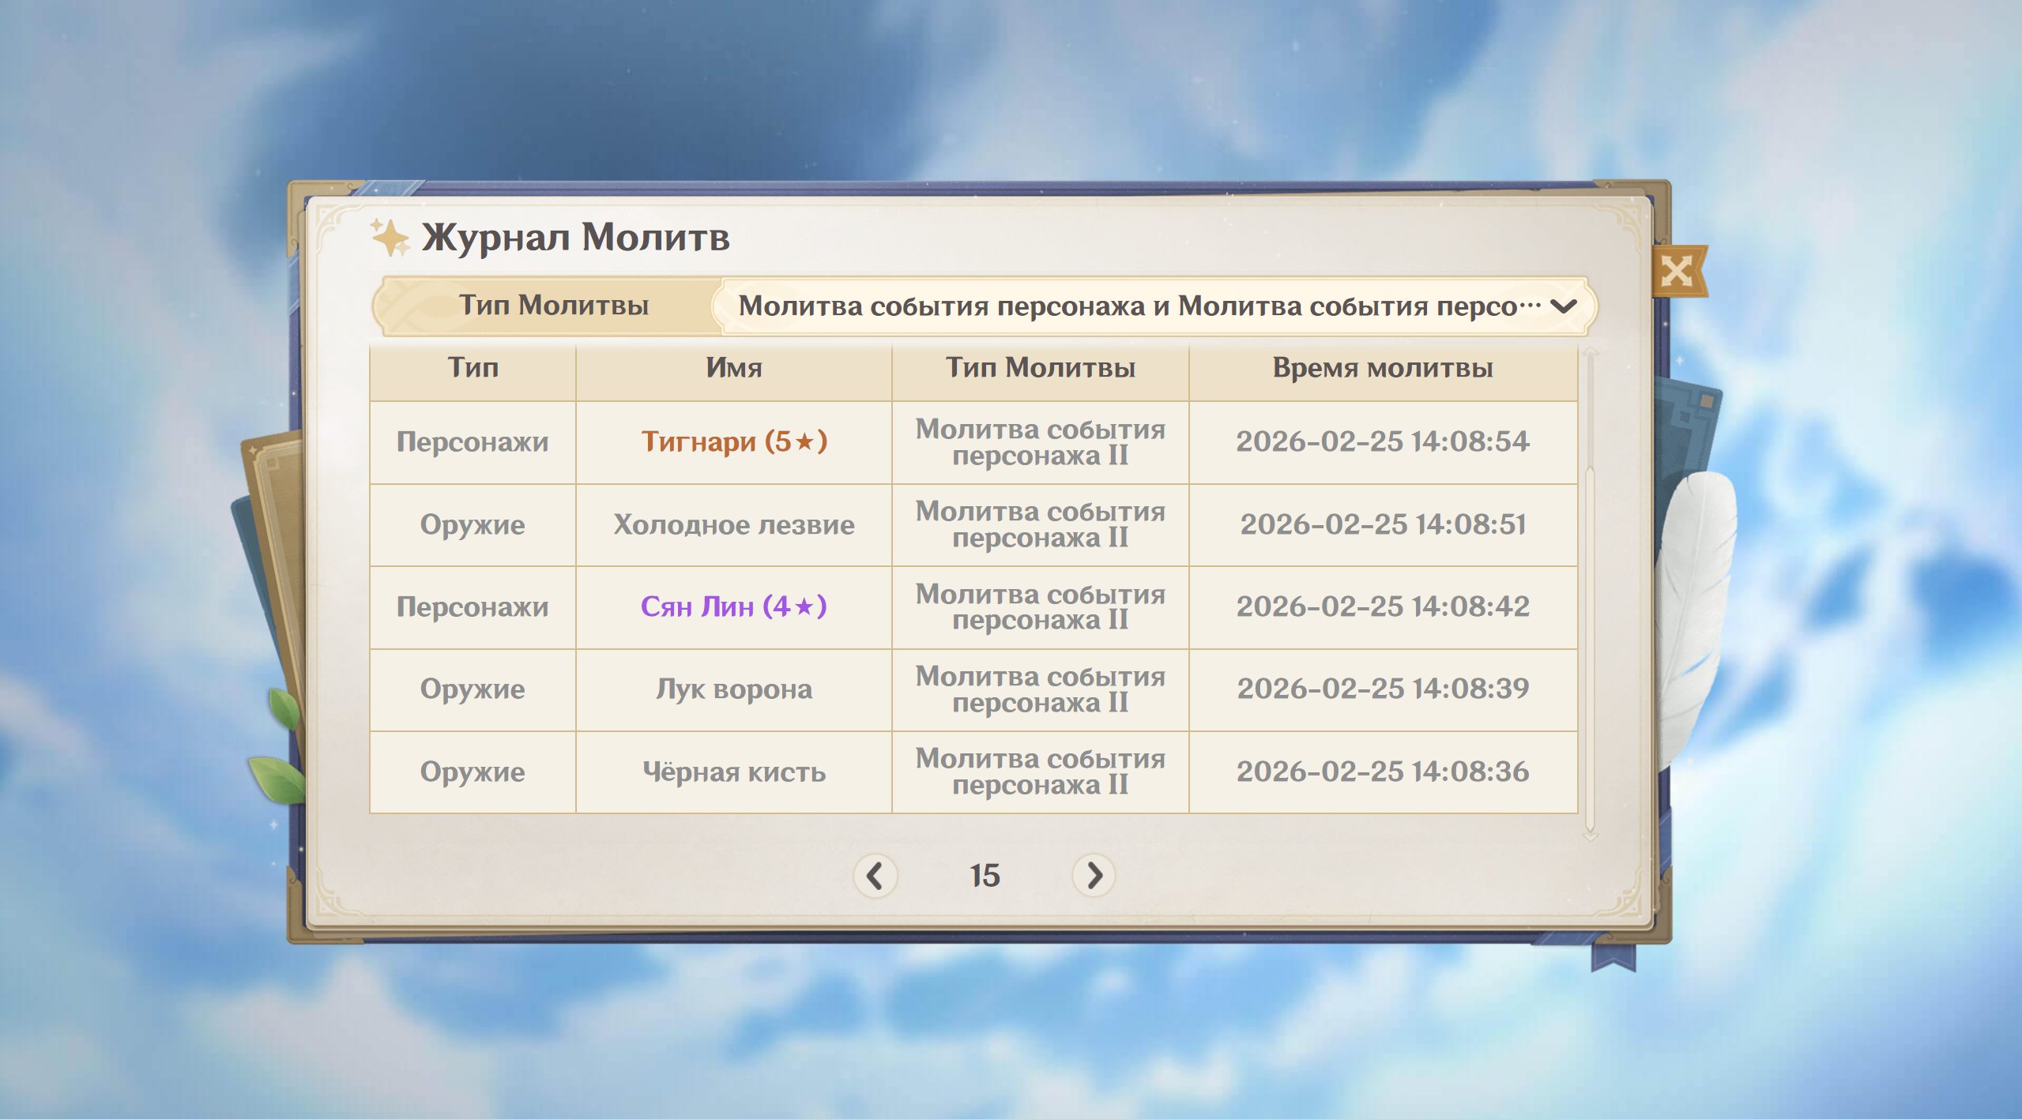2022x1119 pixels.
Task: Click scrollbar up arrow at top
Action: (1591, 352)
